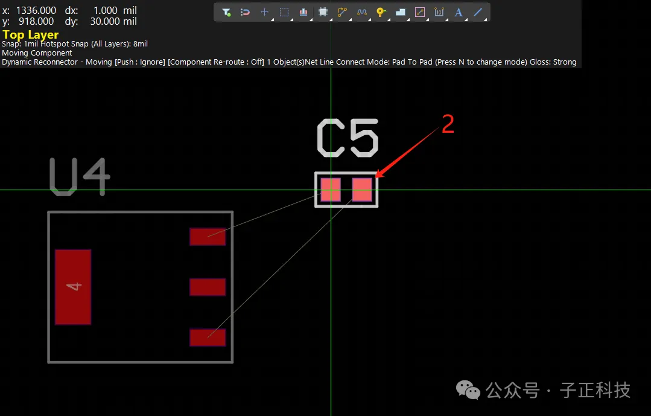
Task: Click the 'Moving Component' status text
Action: 37,53
